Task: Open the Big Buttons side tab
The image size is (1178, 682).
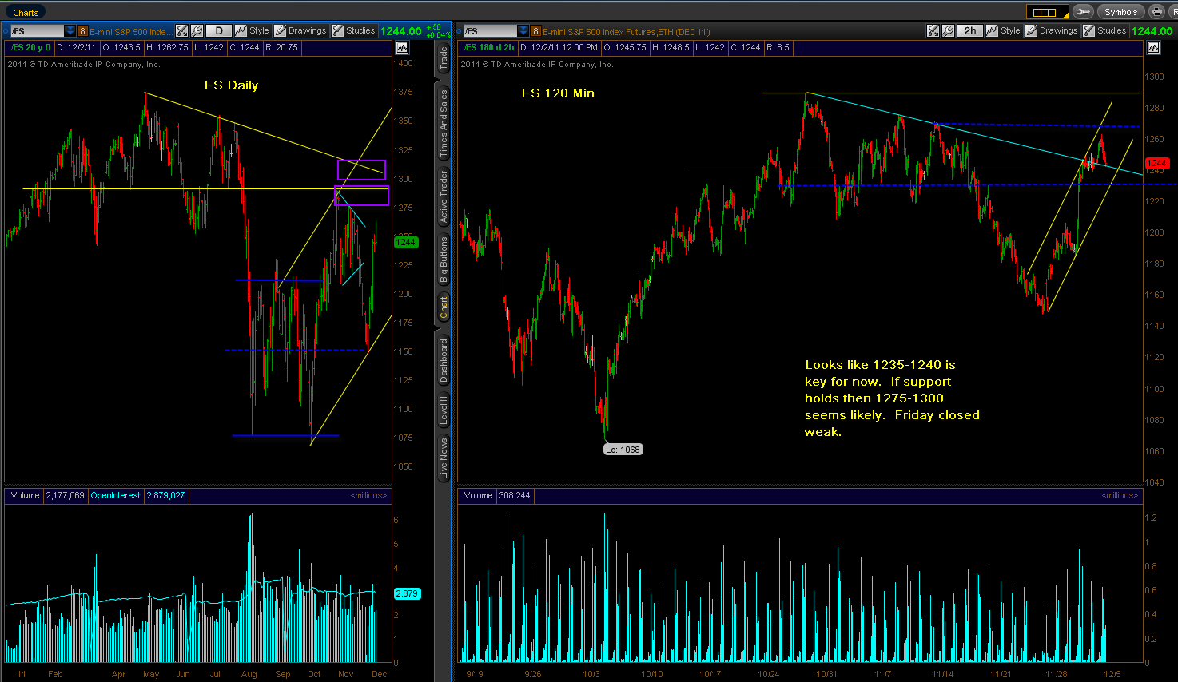Action: point(444,260)
